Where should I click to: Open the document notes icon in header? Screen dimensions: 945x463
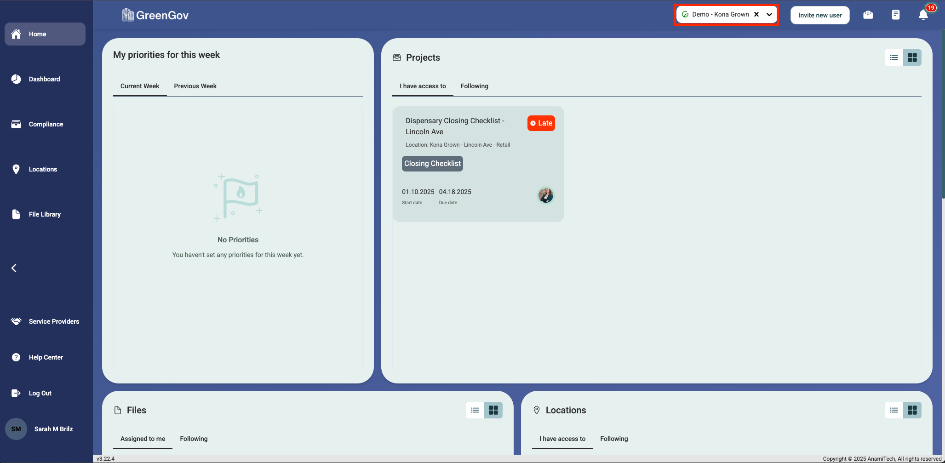896,15
